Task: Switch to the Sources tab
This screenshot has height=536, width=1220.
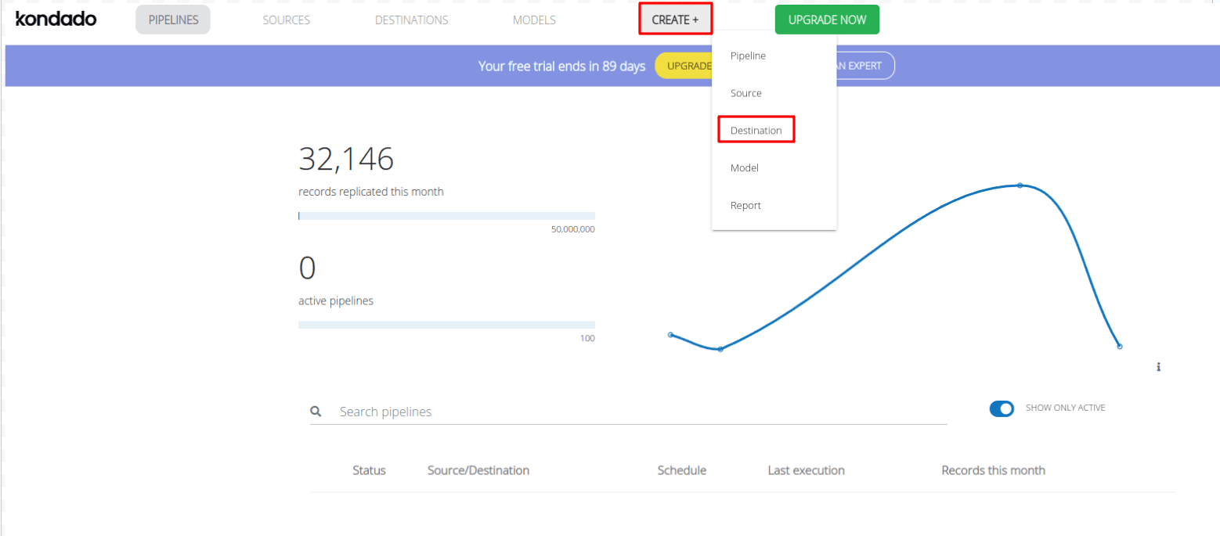Action: coord(286,20)
